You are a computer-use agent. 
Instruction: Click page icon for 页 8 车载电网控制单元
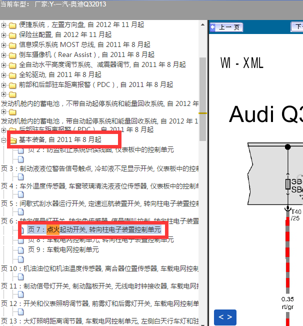[x=21, y=240]
